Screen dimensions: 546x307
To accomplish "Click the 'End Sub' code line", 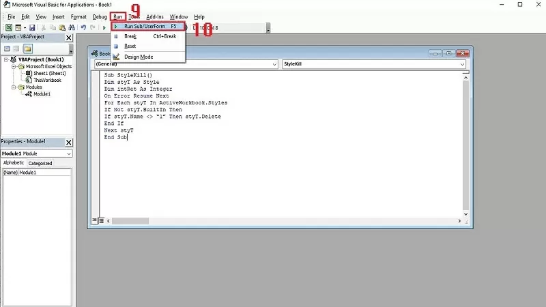I will [x=115, y=137].
